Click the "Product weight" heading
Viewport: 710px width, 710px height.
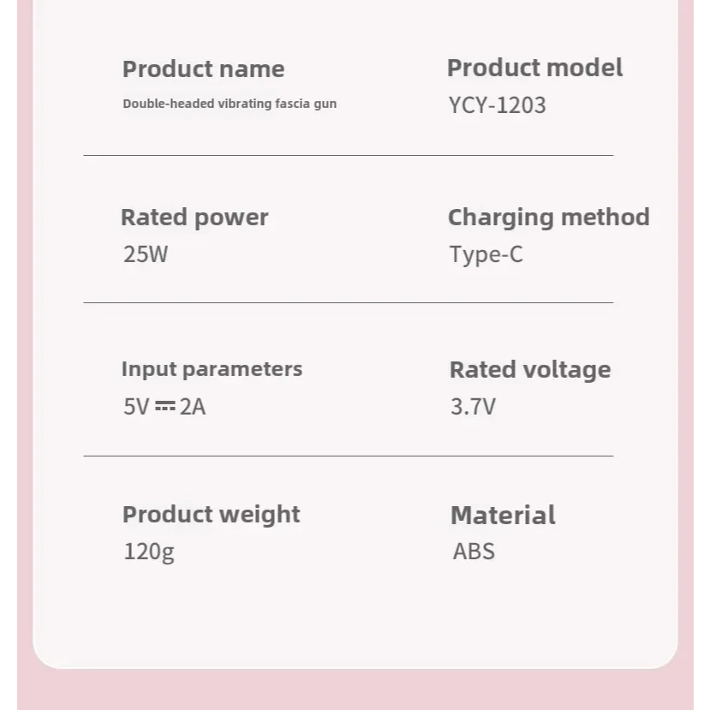211,515
